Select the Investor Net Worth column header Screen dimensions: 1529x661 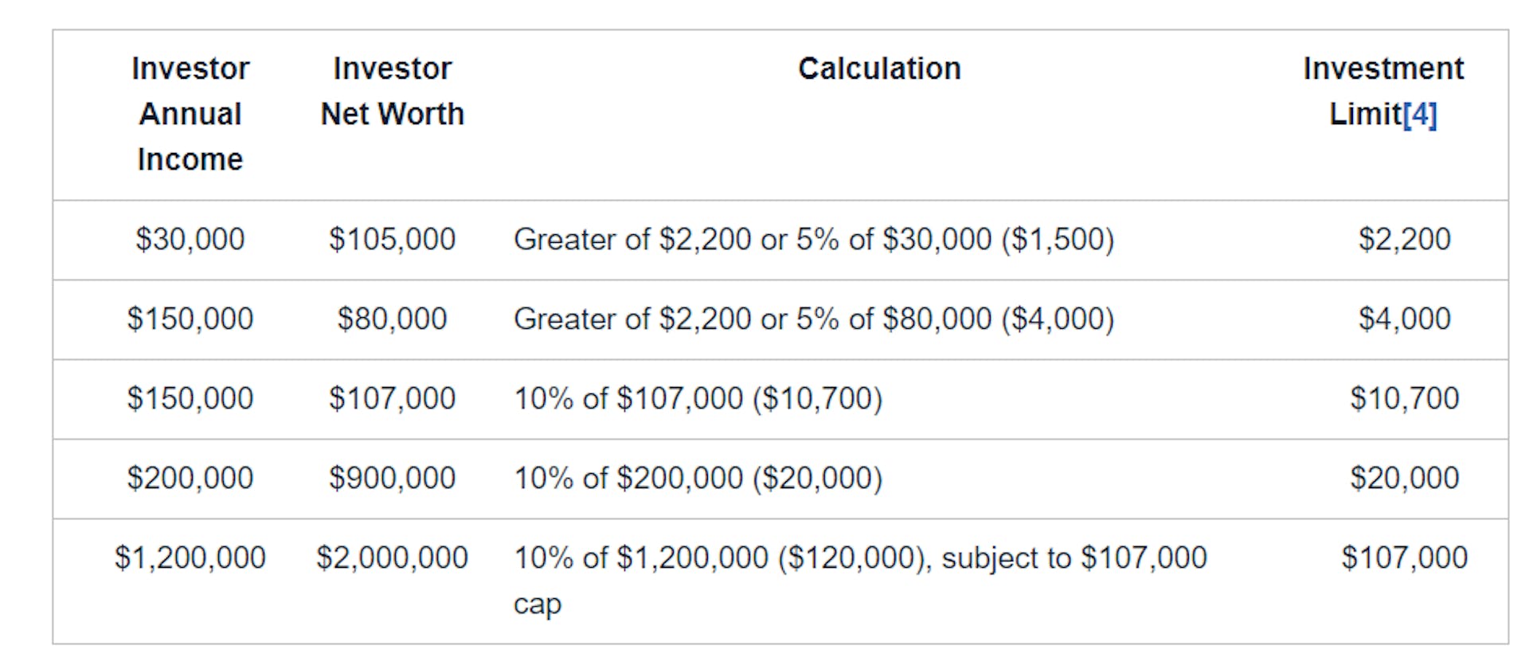(392, 91)
